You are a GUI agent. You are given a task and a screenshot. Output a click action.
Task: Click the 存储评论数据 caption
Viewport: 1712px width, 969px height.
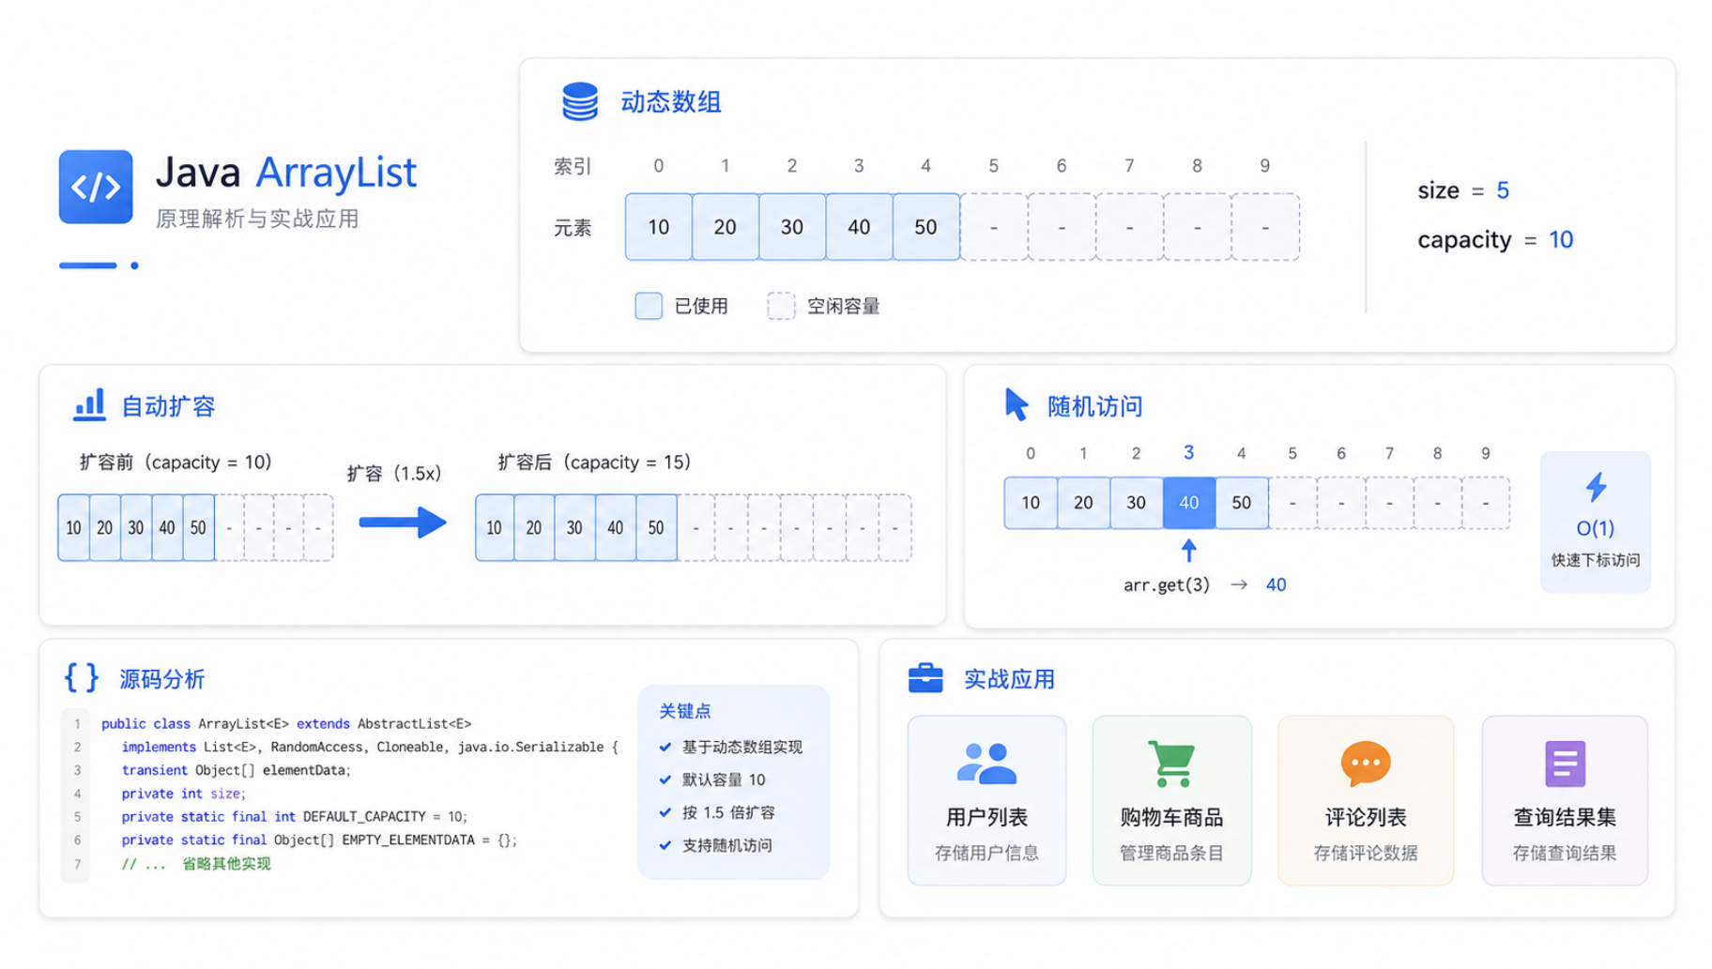pyautogui.click(x=1366, y=853)
